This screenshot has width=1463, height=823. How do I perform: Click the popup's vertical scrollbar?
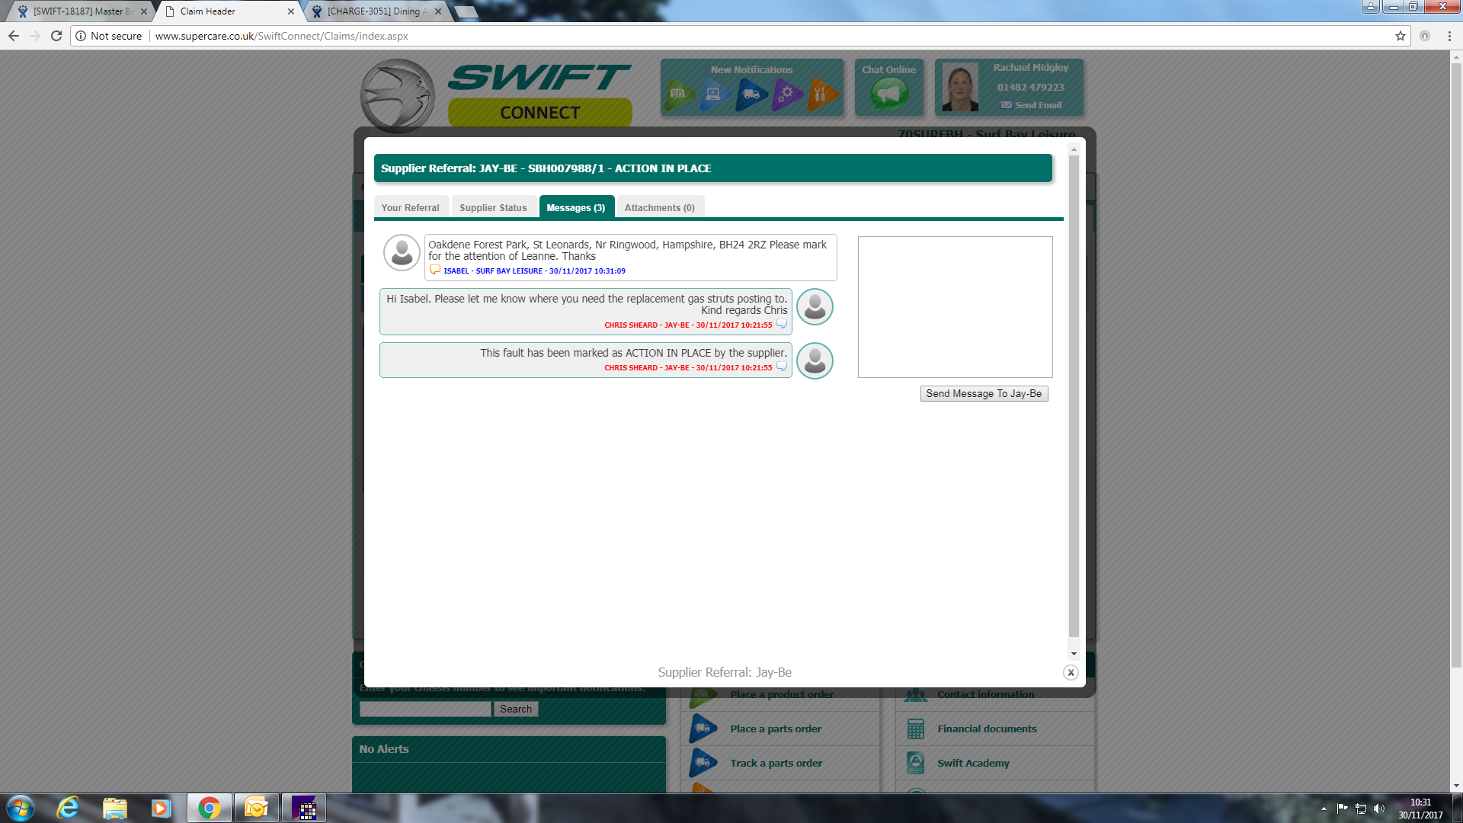1074,396
